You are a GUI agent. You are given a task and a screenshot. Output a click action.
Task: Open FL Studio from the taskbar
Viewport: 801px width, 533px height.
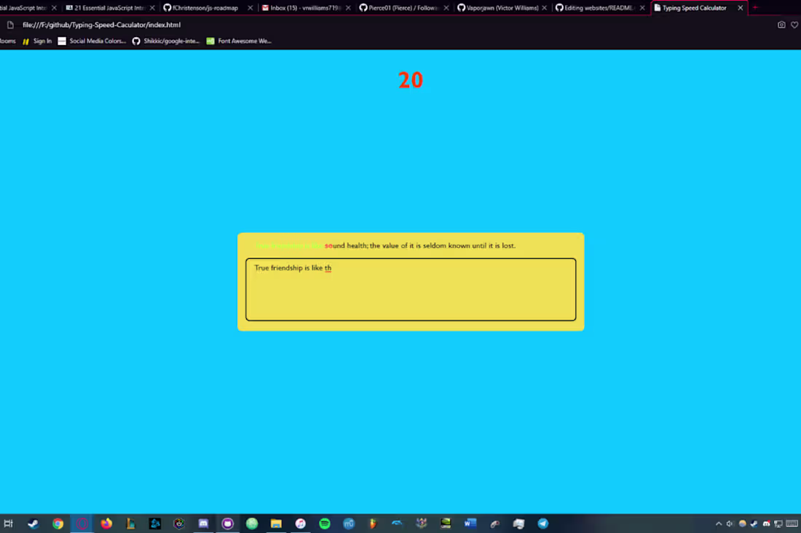point(373,524)
